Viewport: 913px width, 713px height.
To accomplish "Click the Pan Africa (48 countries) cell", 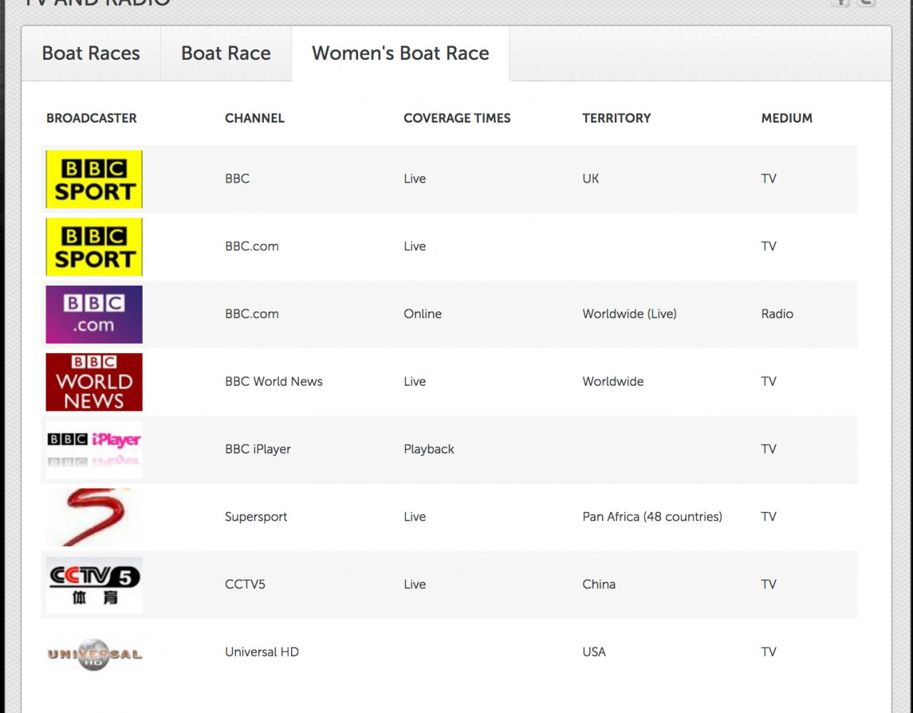I will pos(652,517).
